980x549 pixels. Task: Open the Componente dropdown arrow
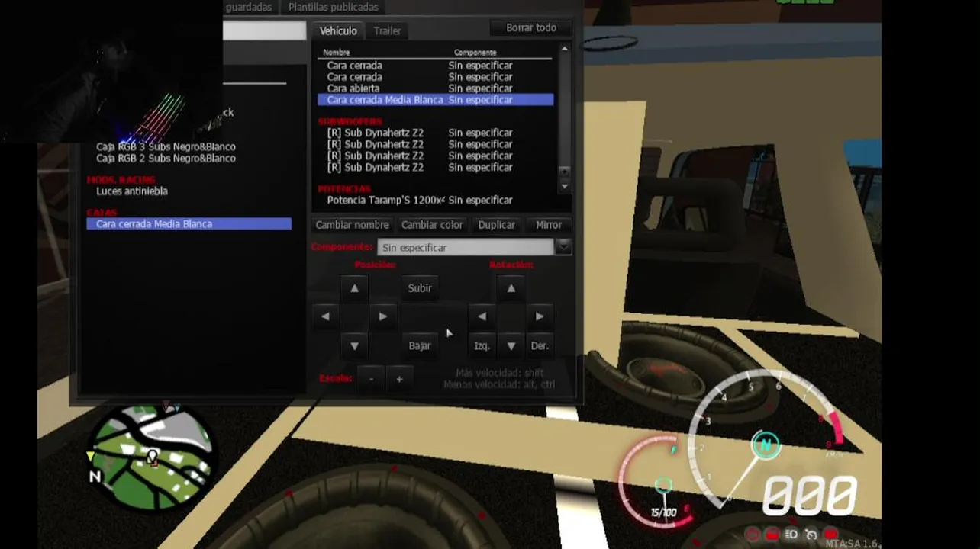click(x=563, y=247)
